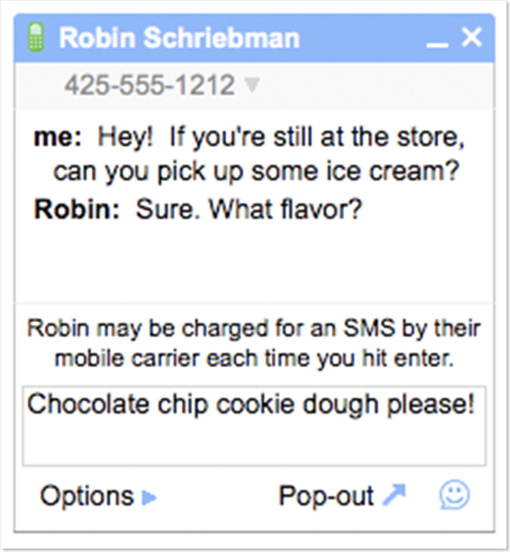Click the green mobile phone icon
510x552 pixels.
click(x=35, y=37)
